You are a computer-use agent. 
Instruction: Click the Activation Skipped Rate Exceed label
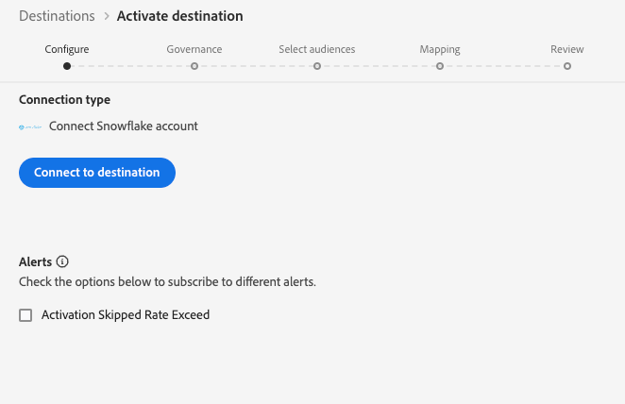pyautogui.click(x=126, y=315)
